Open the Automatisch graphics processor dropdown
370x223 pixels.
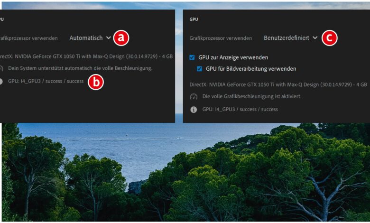(x=90, y=38)
